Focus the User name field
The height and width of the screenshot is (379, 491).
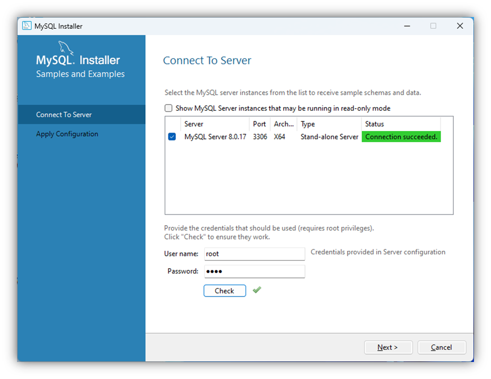255,254
